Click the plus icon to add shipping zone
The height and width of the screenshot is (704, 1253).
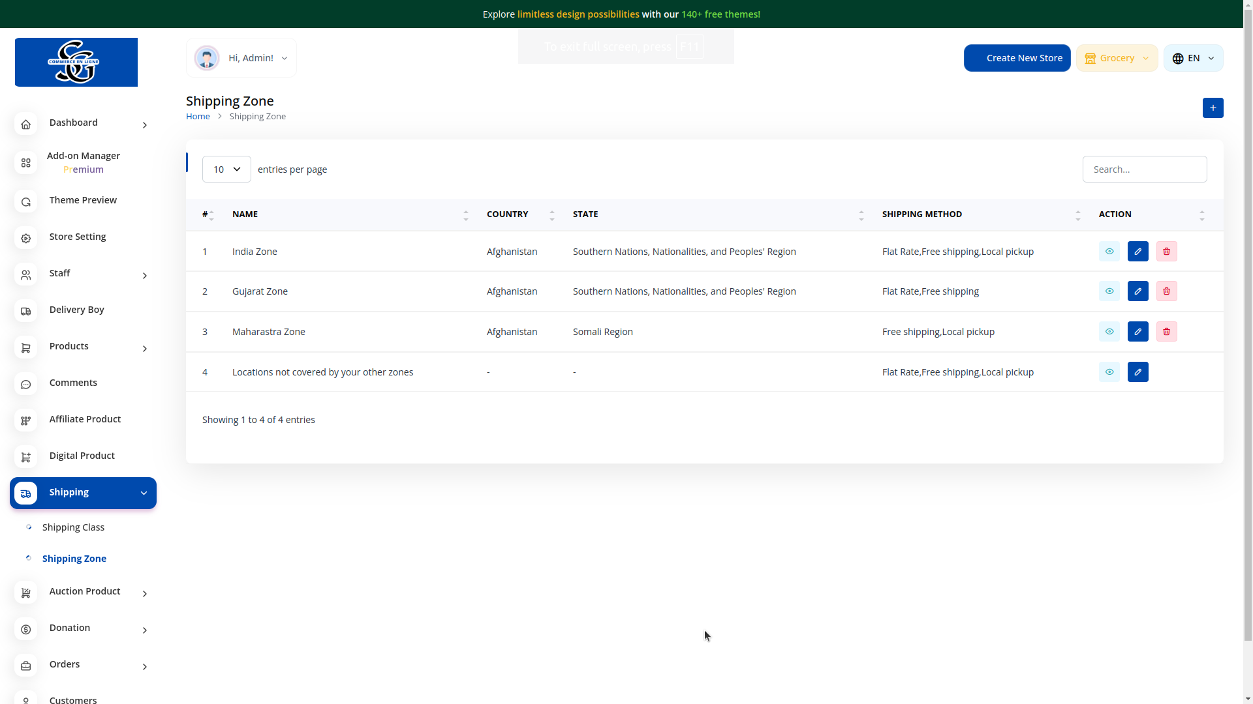click(x=1213, y=108)
